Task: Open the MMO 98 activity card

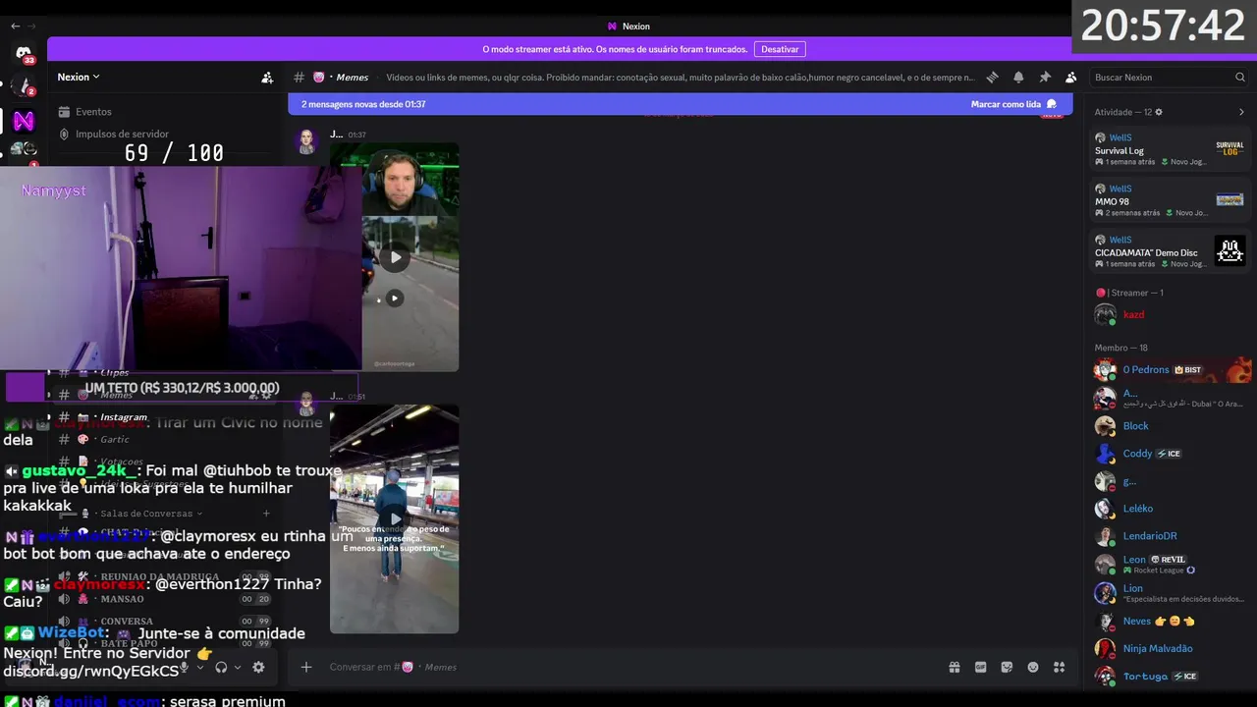Action: point(1170,200)
